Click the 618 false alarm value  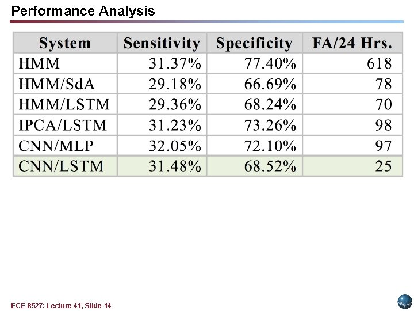[x=379, y=63]
